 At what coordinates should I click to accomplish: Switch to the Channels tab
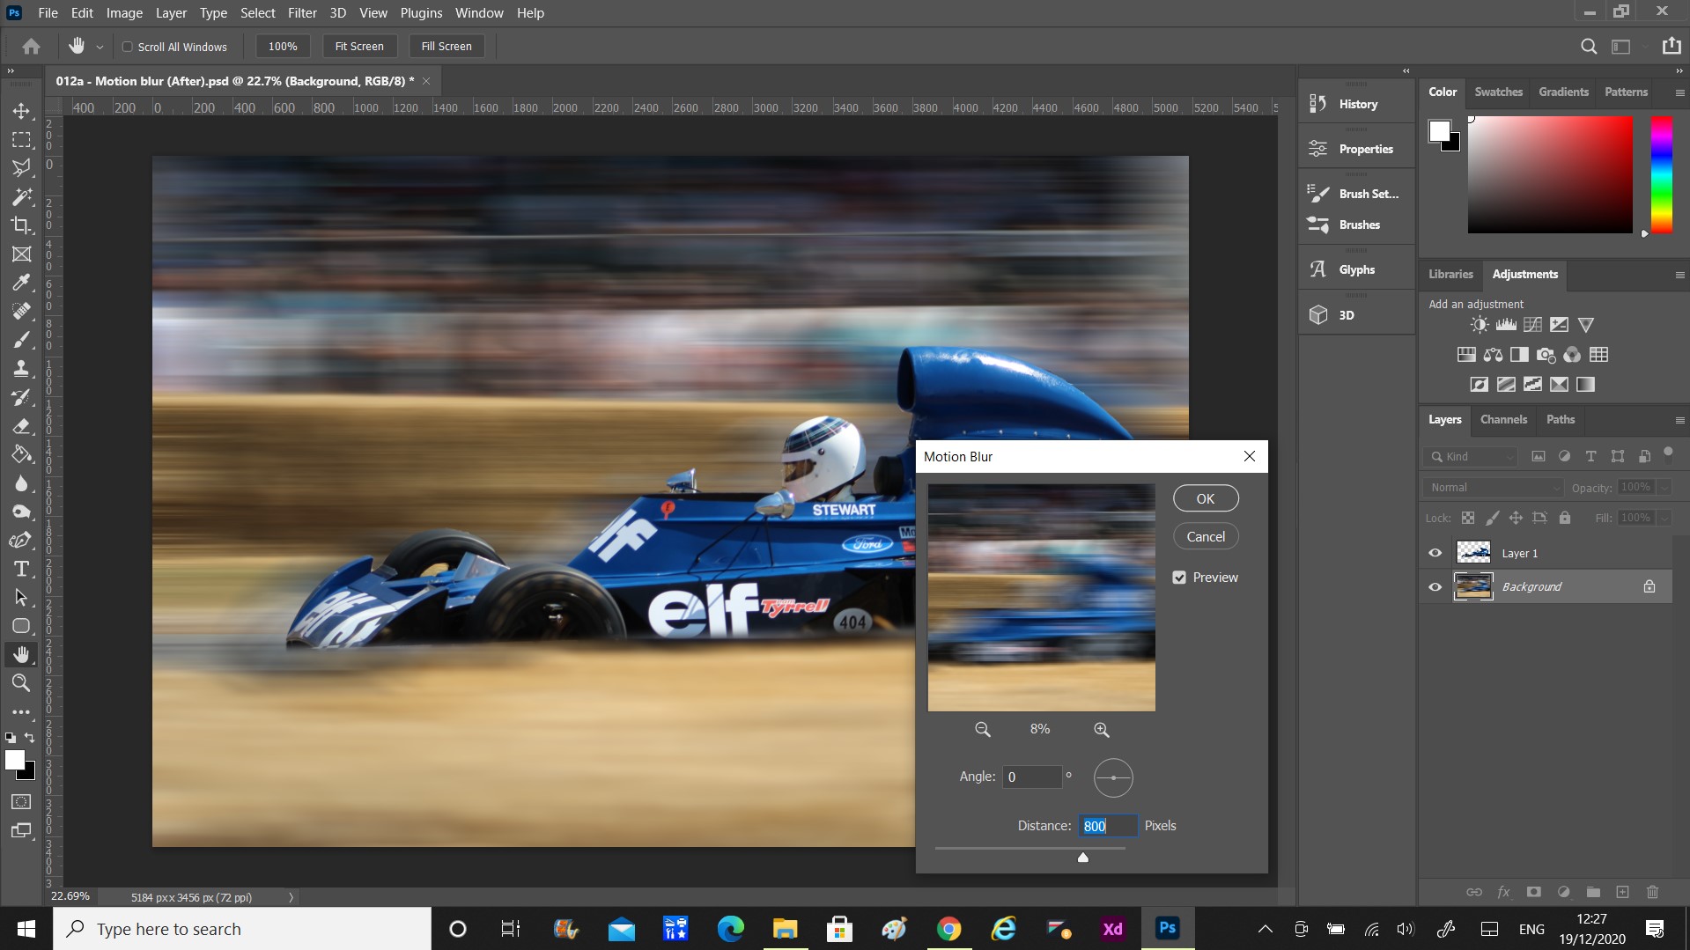(1502, 419)
